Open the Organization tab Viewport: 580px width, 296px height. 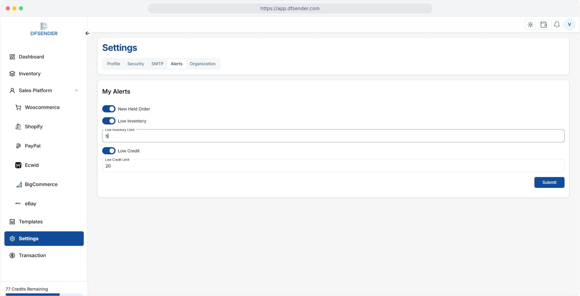202,64
